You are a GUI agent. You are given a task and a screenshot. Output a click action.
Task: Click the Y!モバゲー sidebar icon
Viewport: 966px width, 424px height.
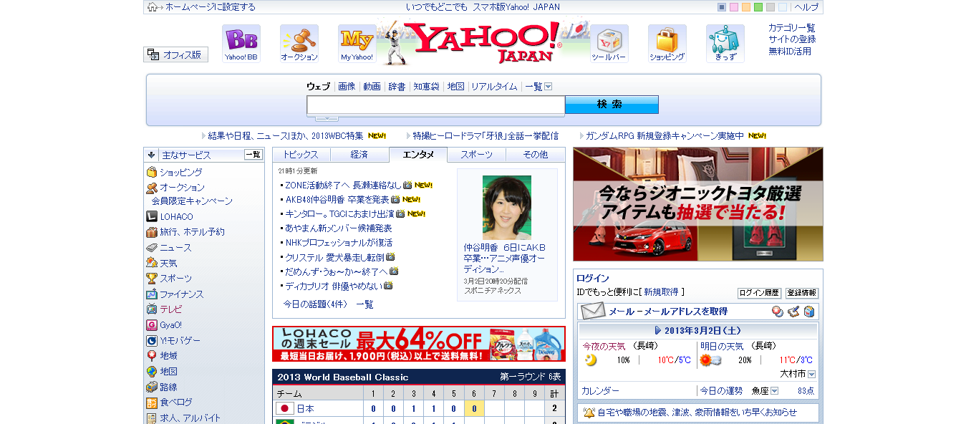tap(152, 341)
